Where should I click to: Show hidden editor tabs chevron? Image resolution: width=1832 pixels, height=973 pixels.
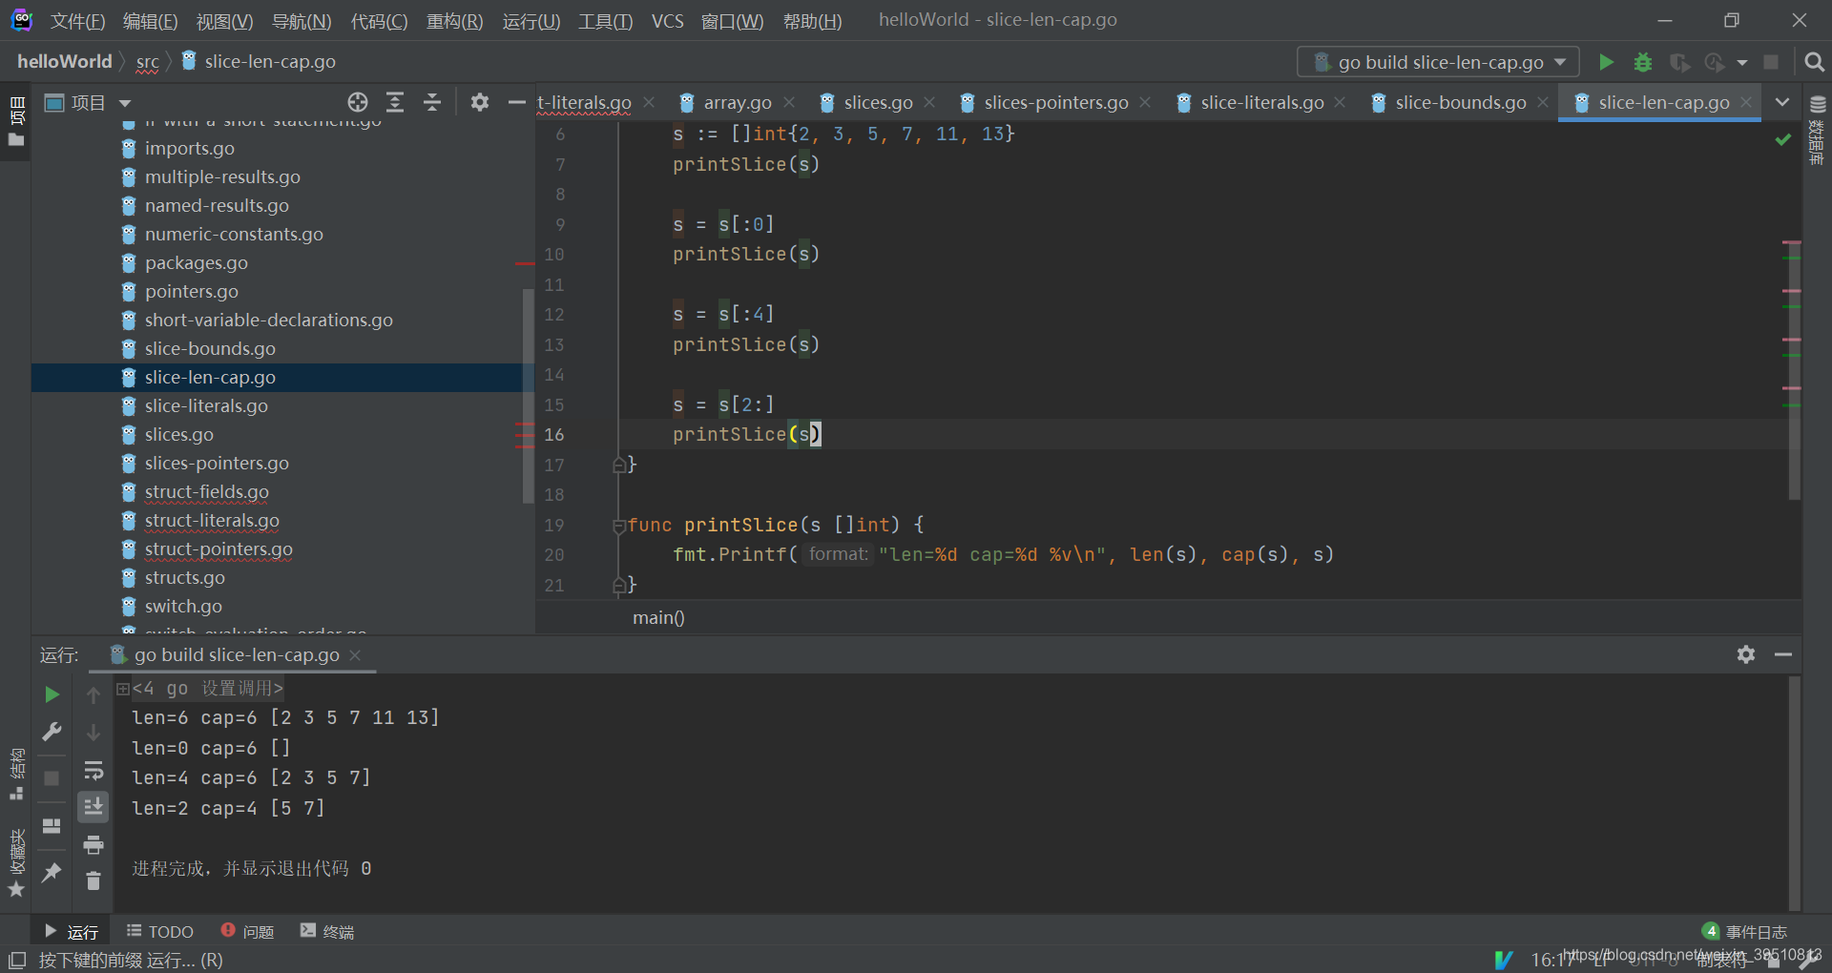pyautogui.click(x=1781, y=102)
